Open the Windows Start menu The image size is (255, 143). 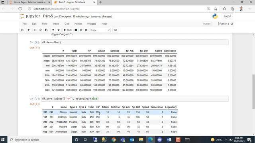(3, 139)
